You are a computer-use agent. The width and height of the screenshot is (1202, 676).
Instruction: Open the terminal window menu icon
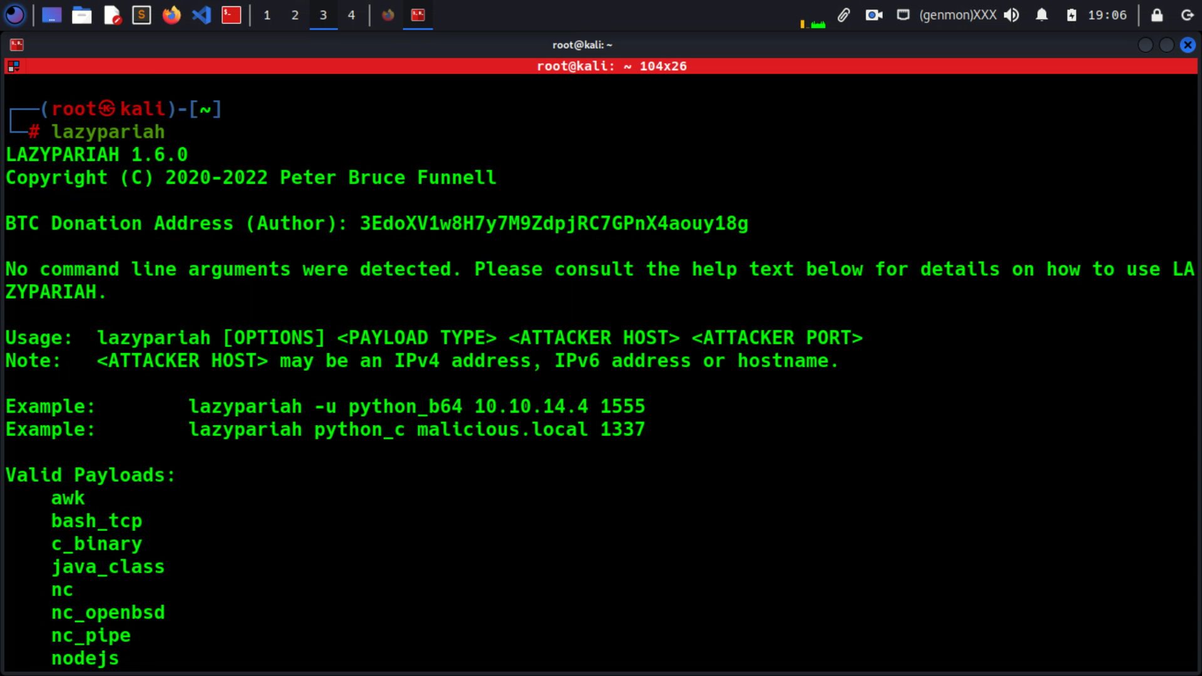[17, 44]
